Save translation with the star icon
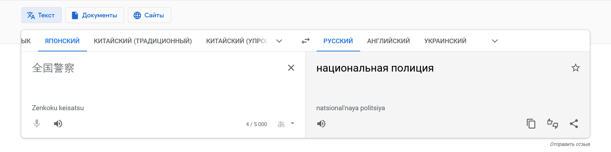The width and height of the screenshot is (611, 152). click(575, 68)
